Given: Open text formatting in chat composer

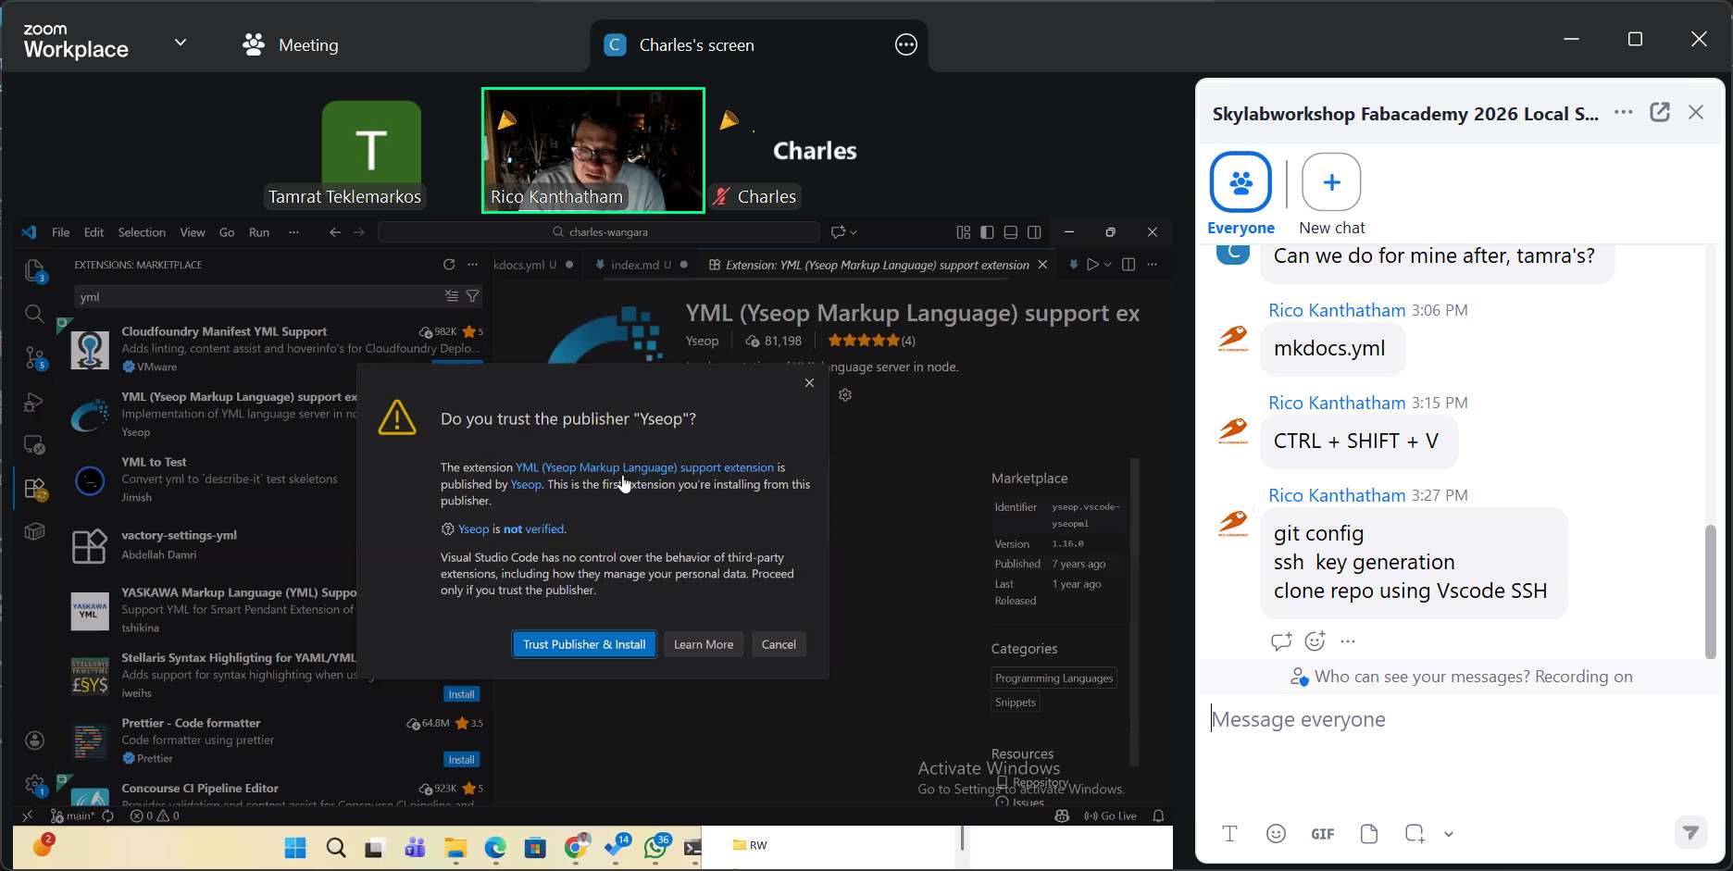Looking at the screenshot, I should pos(1229,834).
